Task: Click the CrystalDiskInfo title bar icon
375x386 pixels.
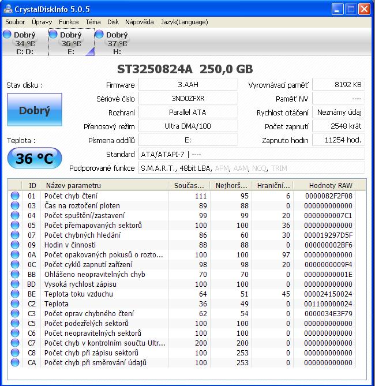Action: point(8,9)
